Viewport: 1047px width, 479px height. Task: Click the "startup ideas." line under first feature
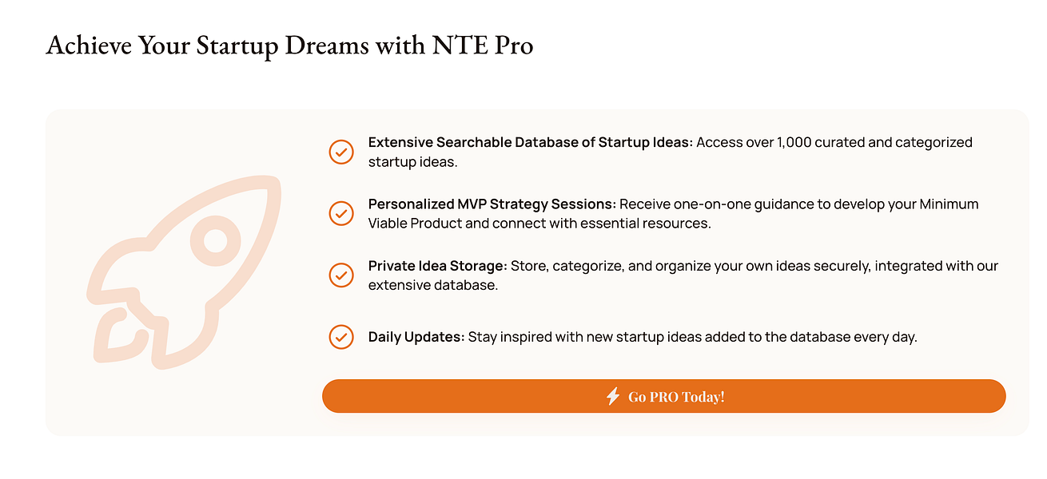click(x=412, y=162)
